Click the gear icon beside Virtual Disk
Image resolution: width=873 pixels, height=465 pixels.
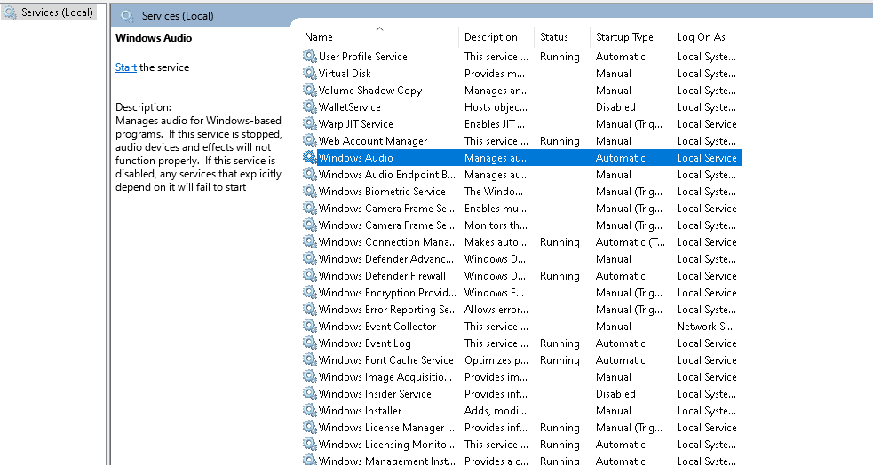(x=310, y=73)
